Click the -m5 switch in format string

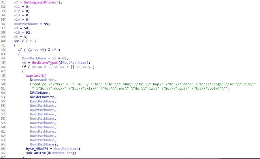(79, 84)
